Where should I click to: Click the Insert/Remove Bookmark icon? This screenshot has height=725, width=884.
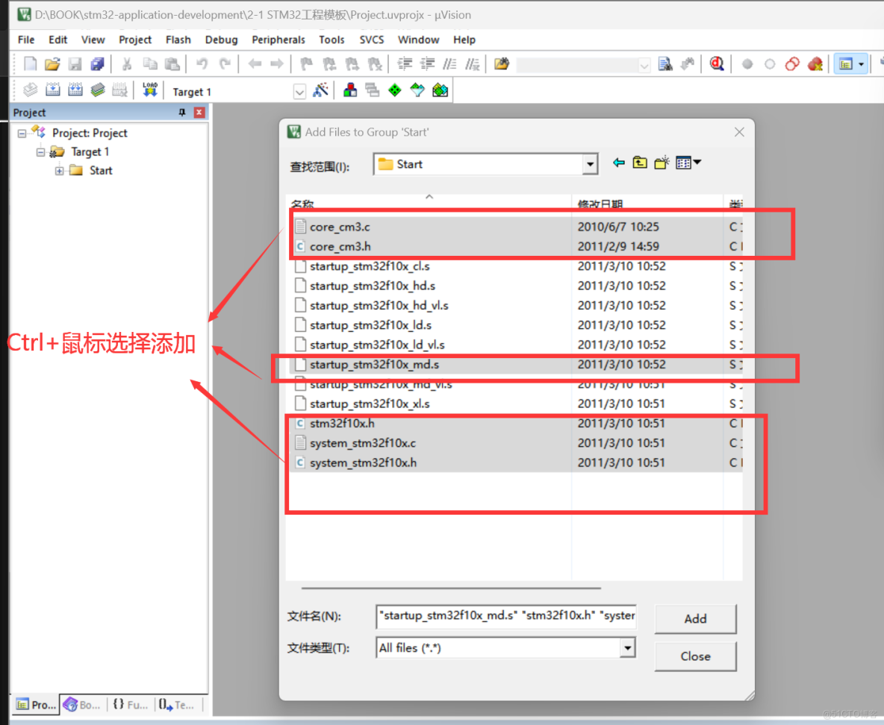[306, 64]
